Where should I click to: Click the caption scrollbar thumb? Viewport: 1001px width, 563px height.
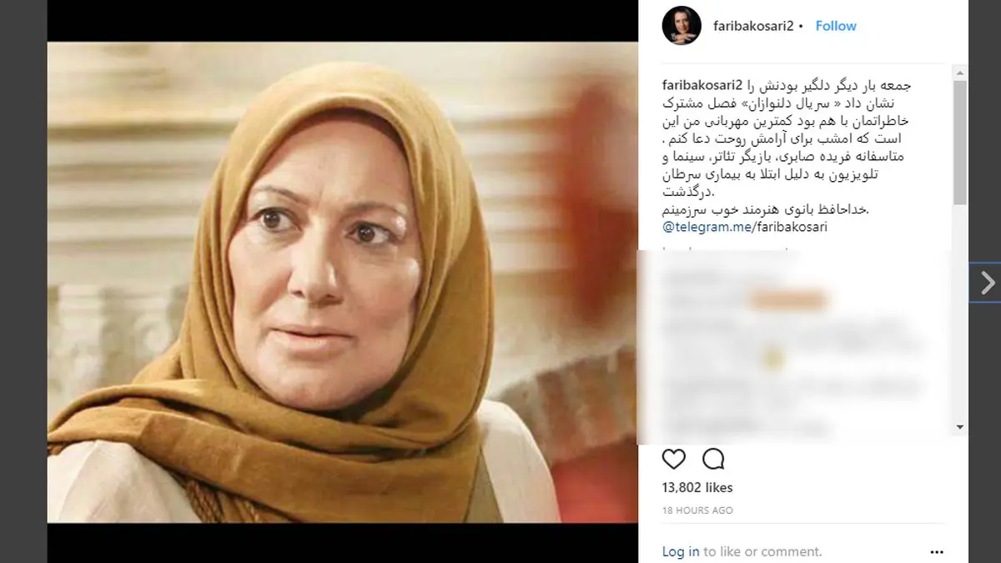[961, 142]
